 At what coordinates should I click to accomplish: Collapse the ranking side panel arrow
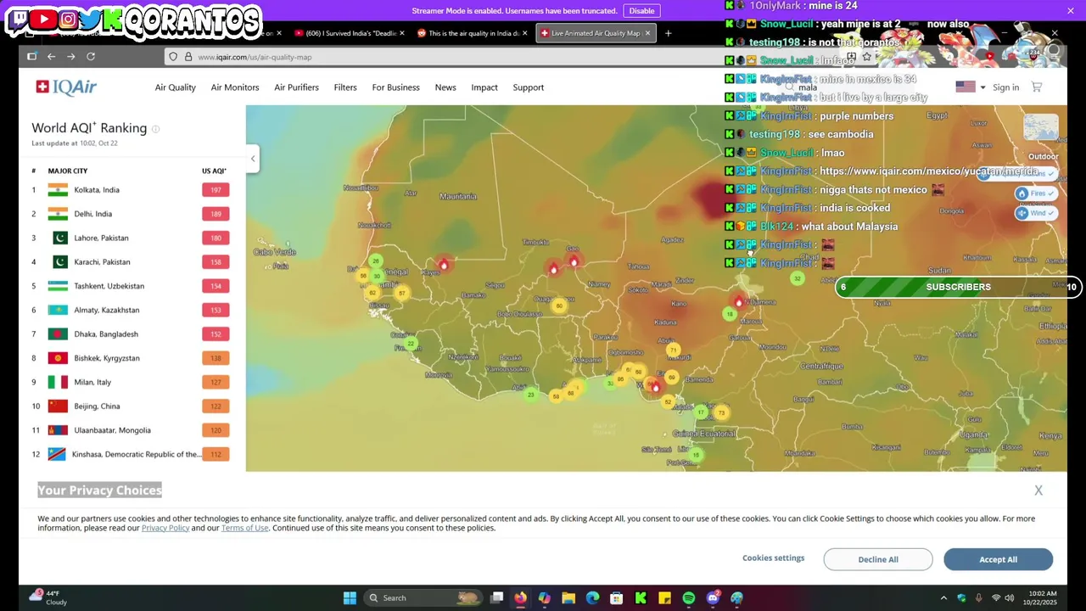click(252, 159)
